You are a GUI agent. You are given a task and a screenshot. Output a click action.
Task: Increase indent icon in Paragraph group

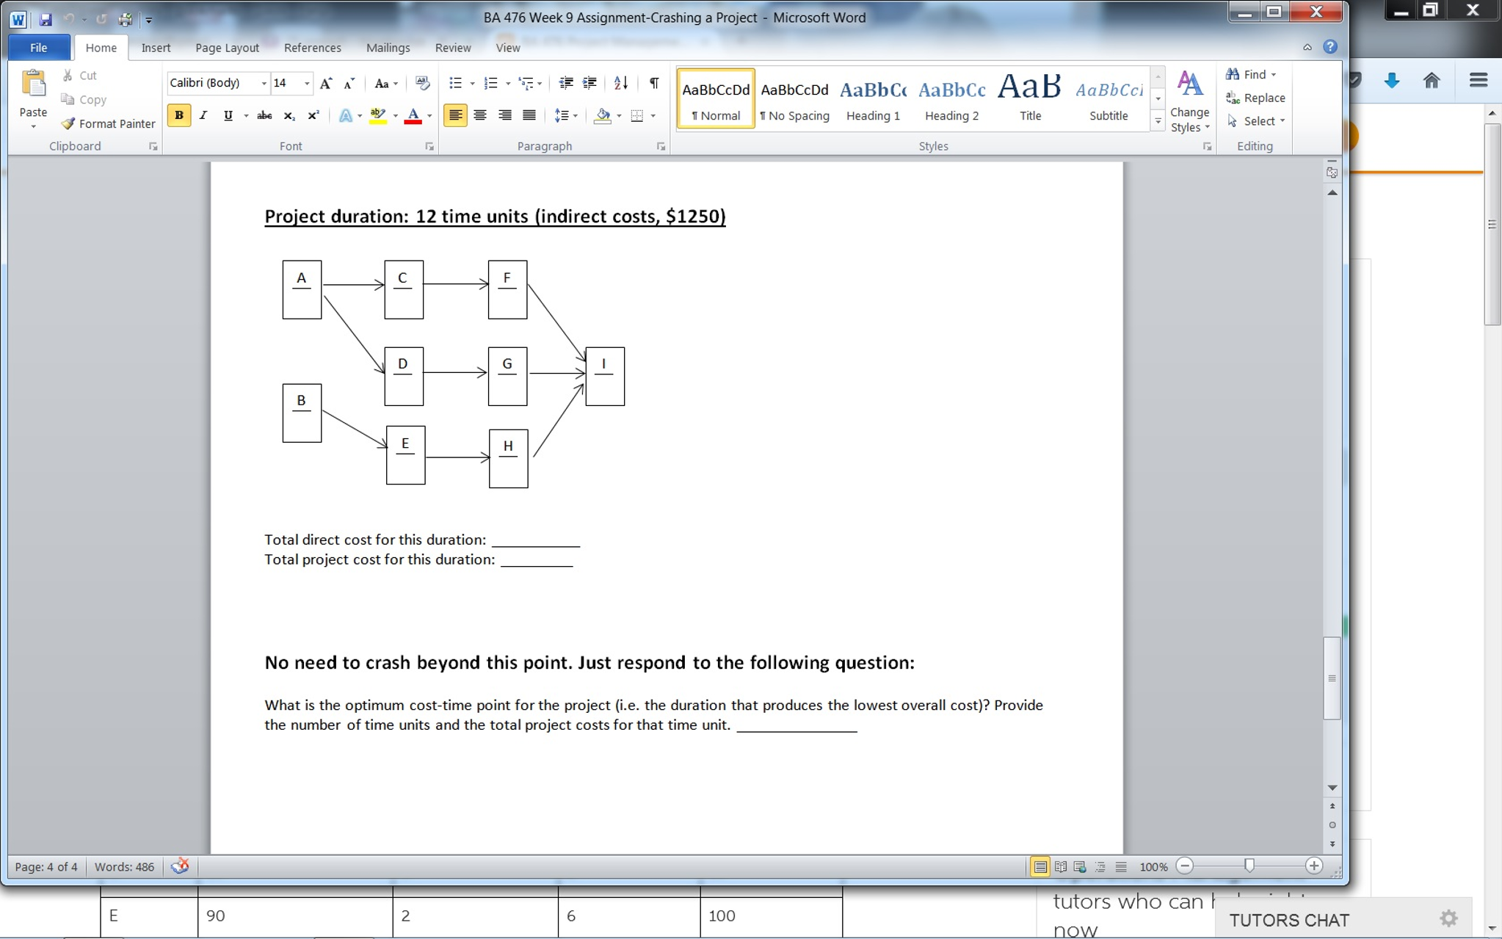(589, 83)
